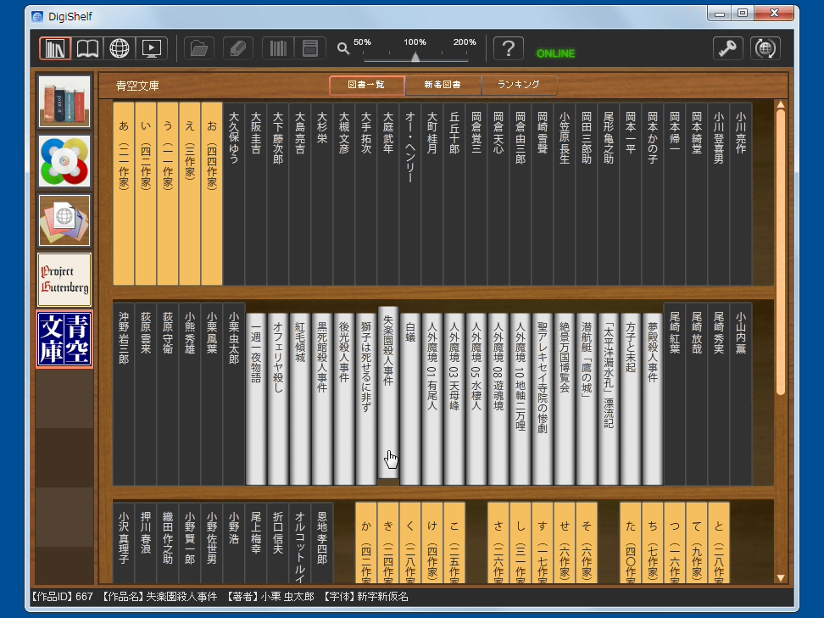Expand the き author group
Image resolution: width=824 pixels, height=618 pixels.
(x=389, y=543)
